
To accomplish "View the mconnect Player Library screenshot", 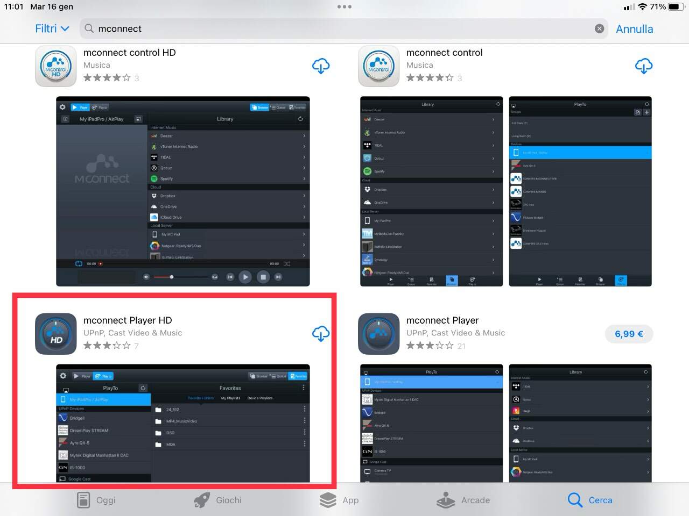I will [x=580, y=424].
